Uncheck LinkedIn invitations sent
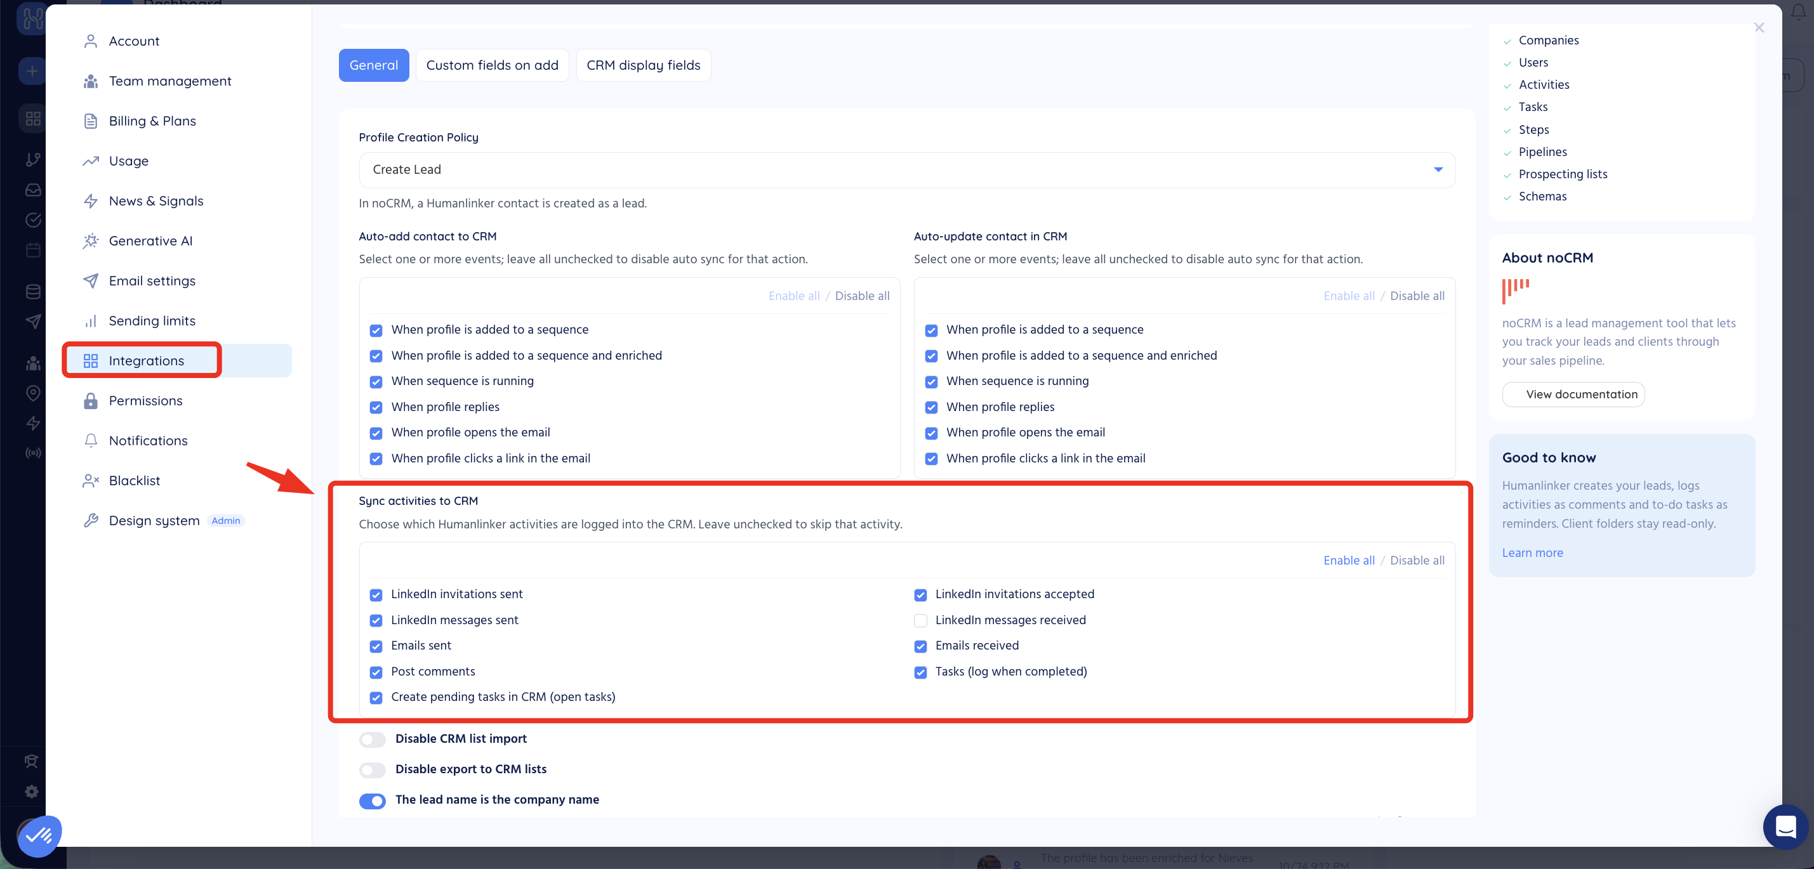 376,594
